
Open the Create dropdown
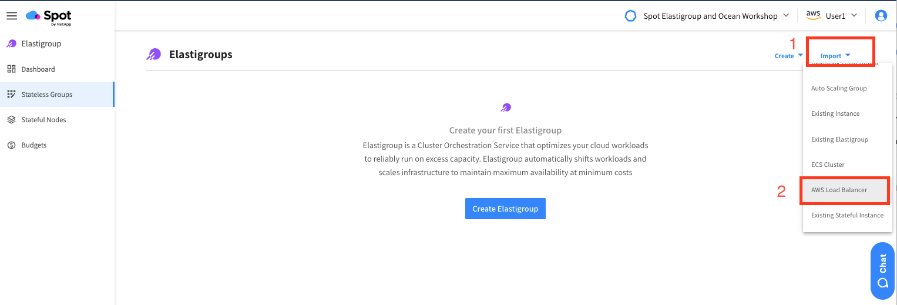[788, 56]
